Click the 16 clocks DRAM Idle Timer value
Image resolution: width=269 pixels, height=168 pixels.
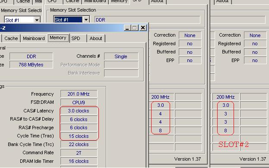79,161
